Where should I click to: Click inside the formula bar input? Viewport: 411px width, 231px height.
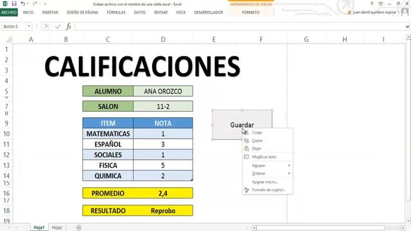click(x=240, y=26)
